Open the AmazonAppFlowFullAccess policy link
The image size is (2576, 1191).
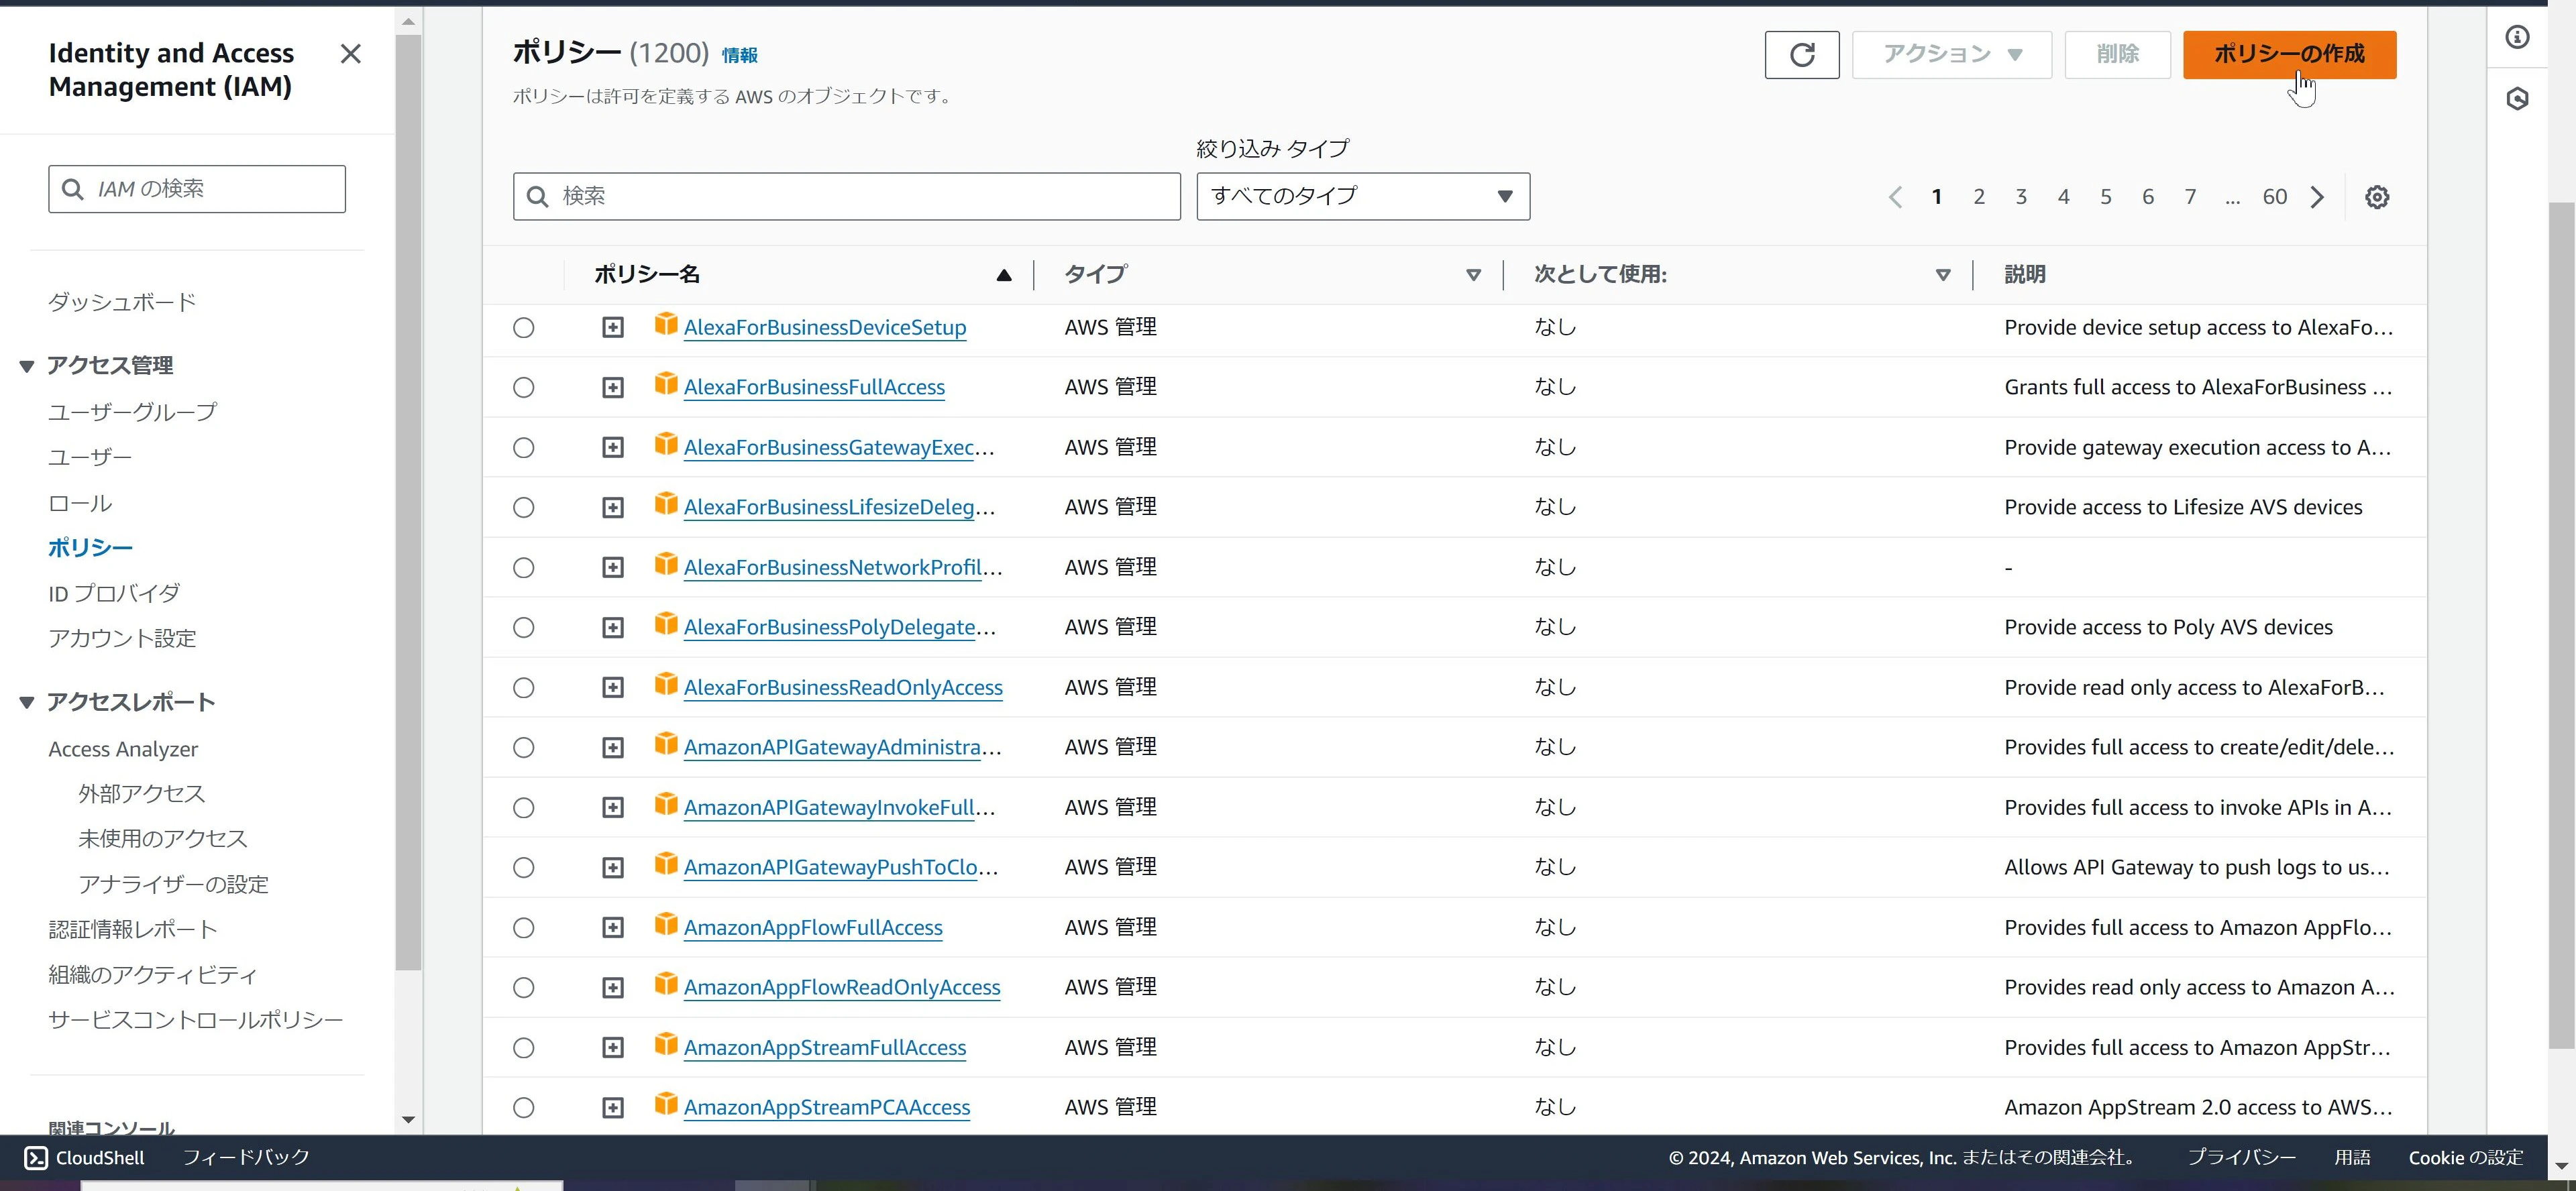click(813, 928)
